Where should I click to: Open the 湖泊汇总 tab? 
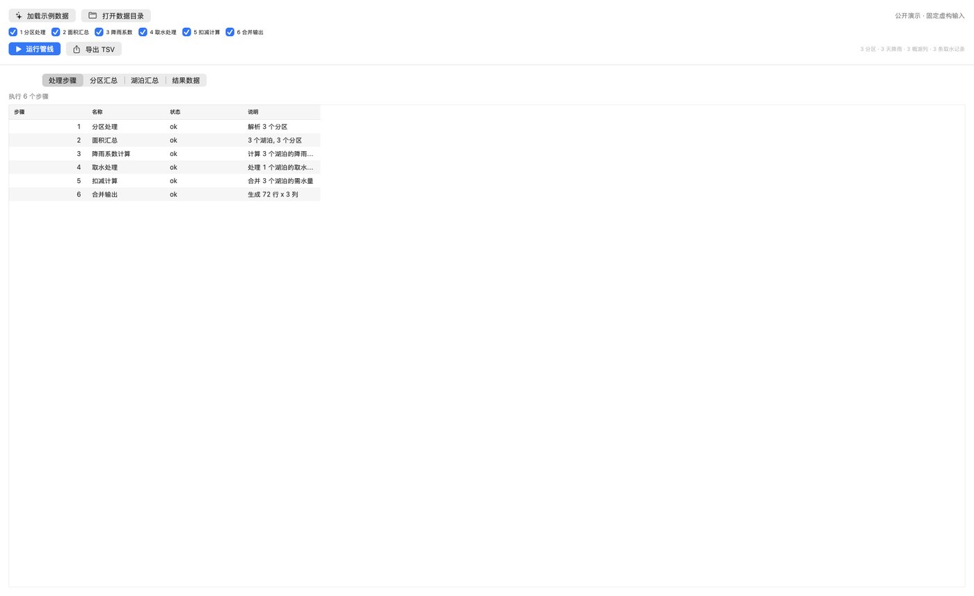click(x=145, y=80)
